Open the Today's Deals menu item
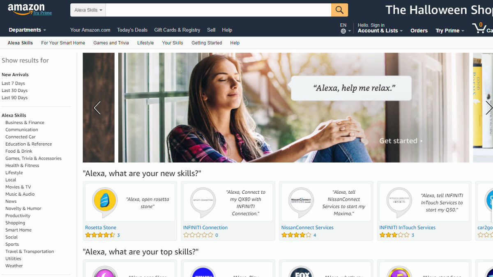The height and width of the screenshot is (277, 493). (132, 30)
